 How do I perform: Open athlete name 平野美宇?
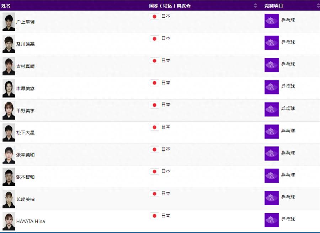tap(25, 111)
